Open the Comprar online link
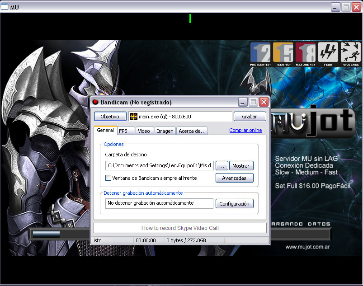The width and height of the screenshot is (363, 286). (245, 130)
